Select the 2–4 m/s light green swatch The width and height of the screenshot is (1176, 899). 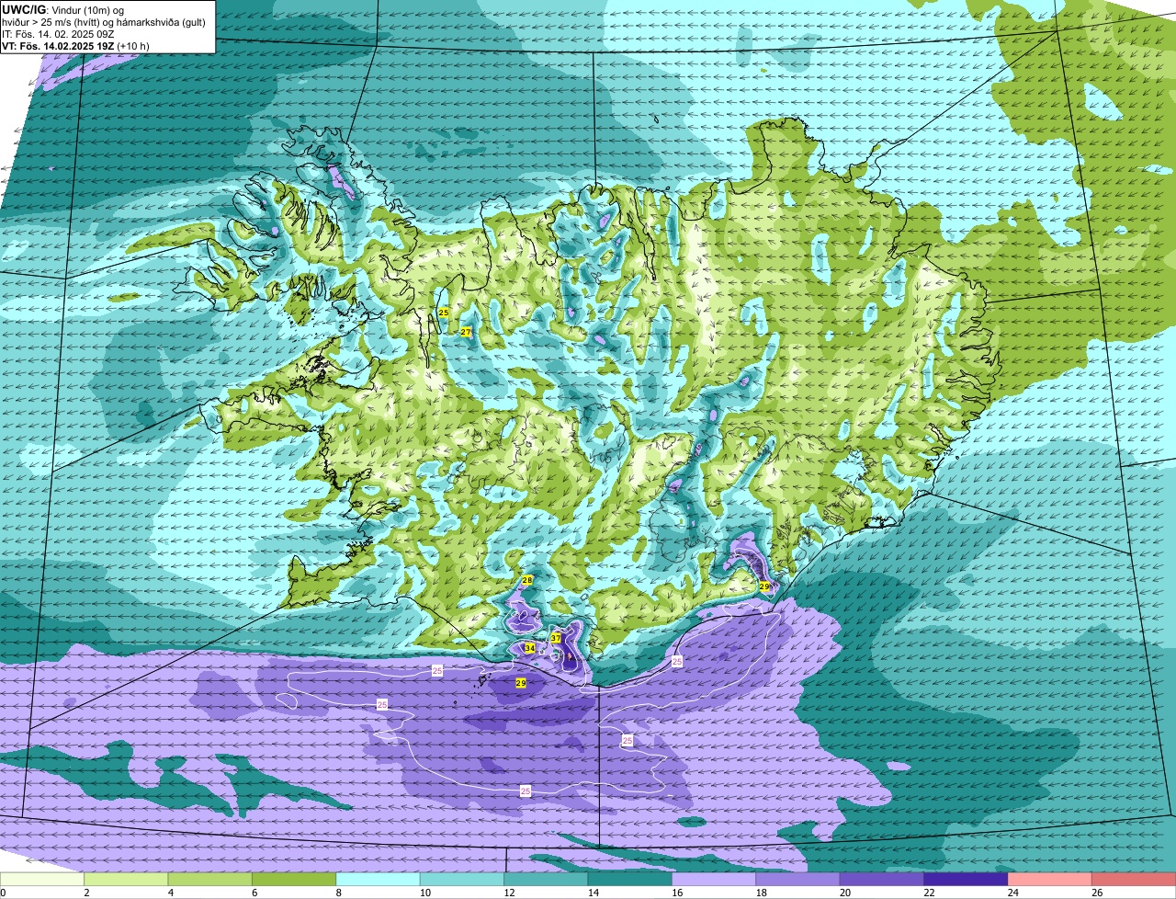pyautogui.click(x=127, y=879)
